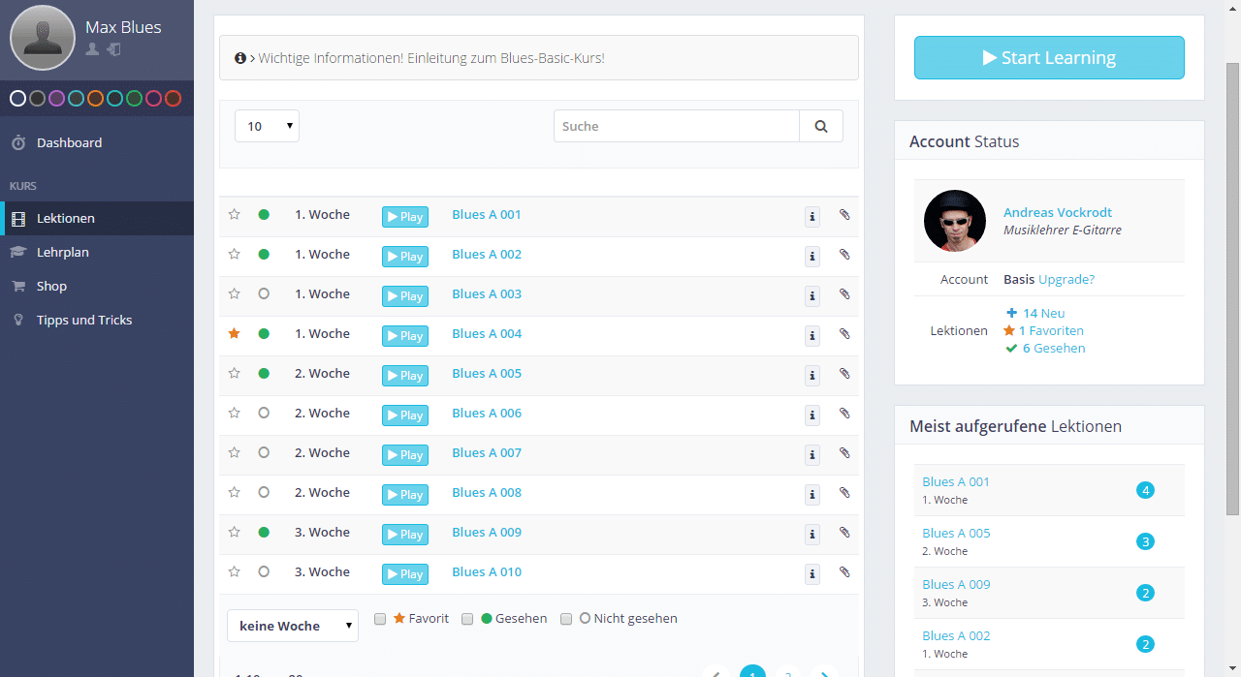Open the 10 entries-per-page dropdown
The width and height of the screenshot is (1241, 677).
coord(267,126)
